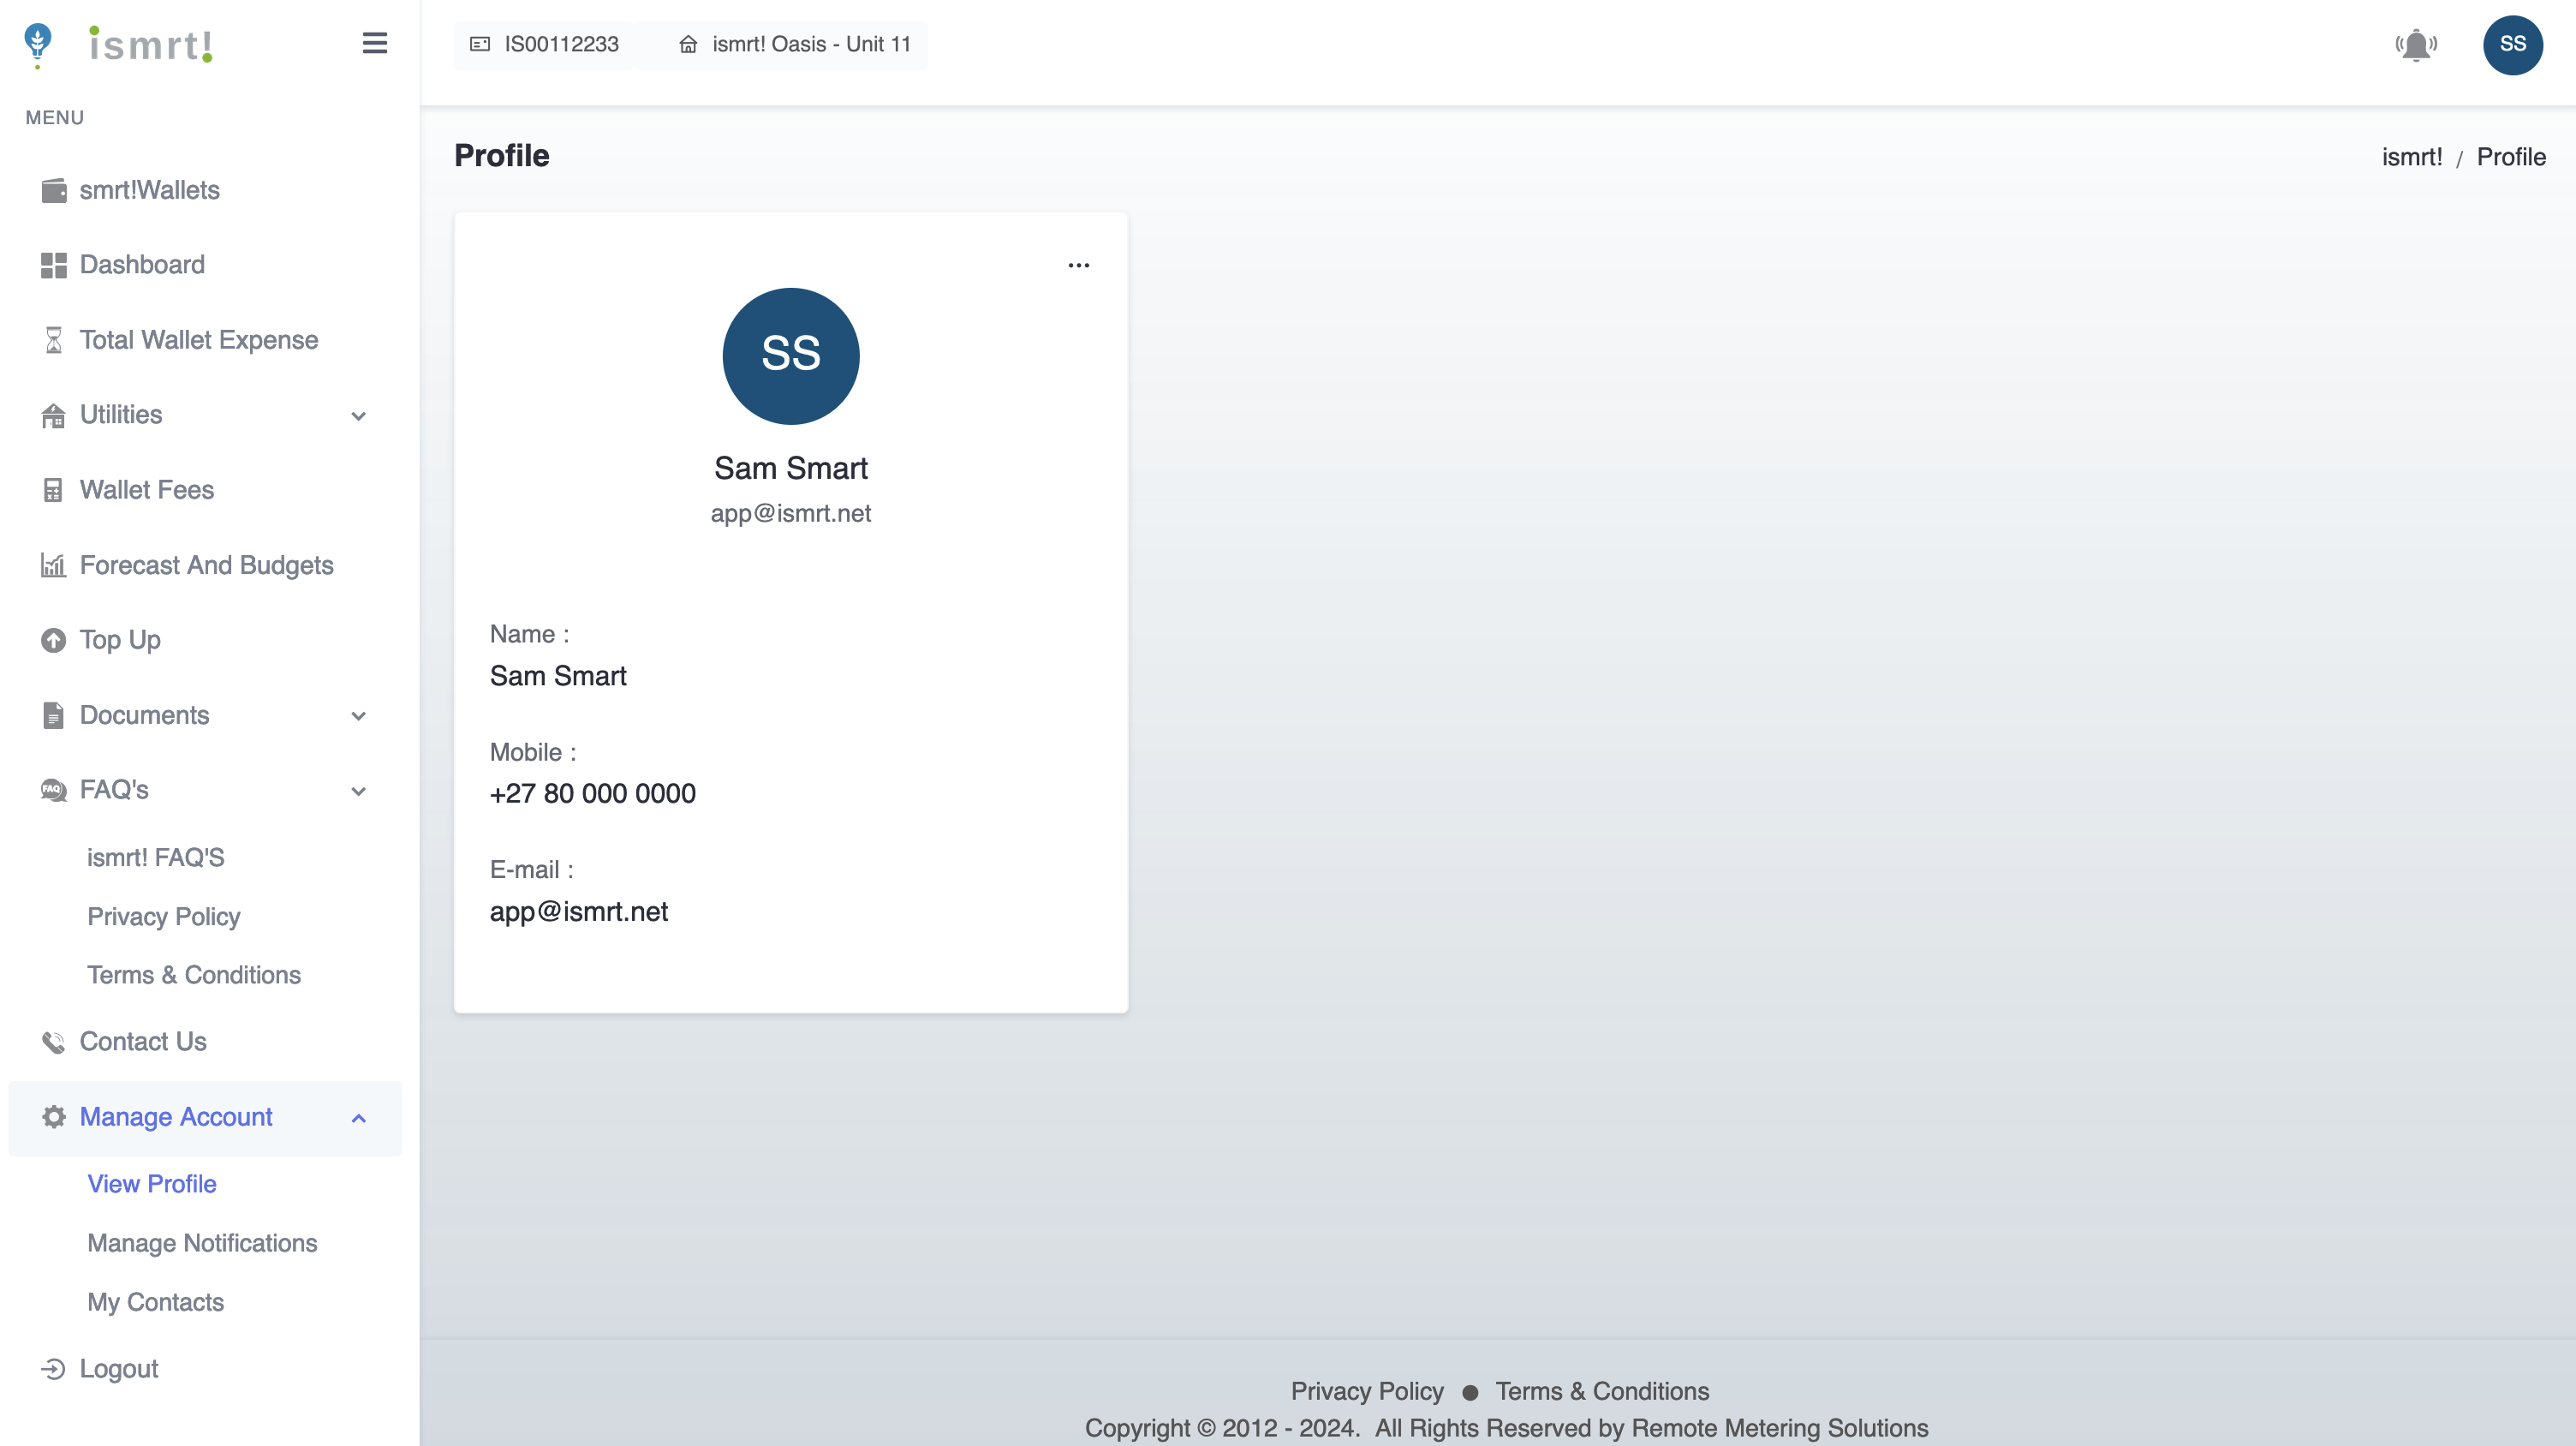Expand the Documents submenu chevron
Viewport: 2576px width, 1446px height.
[x=359, y=716]
